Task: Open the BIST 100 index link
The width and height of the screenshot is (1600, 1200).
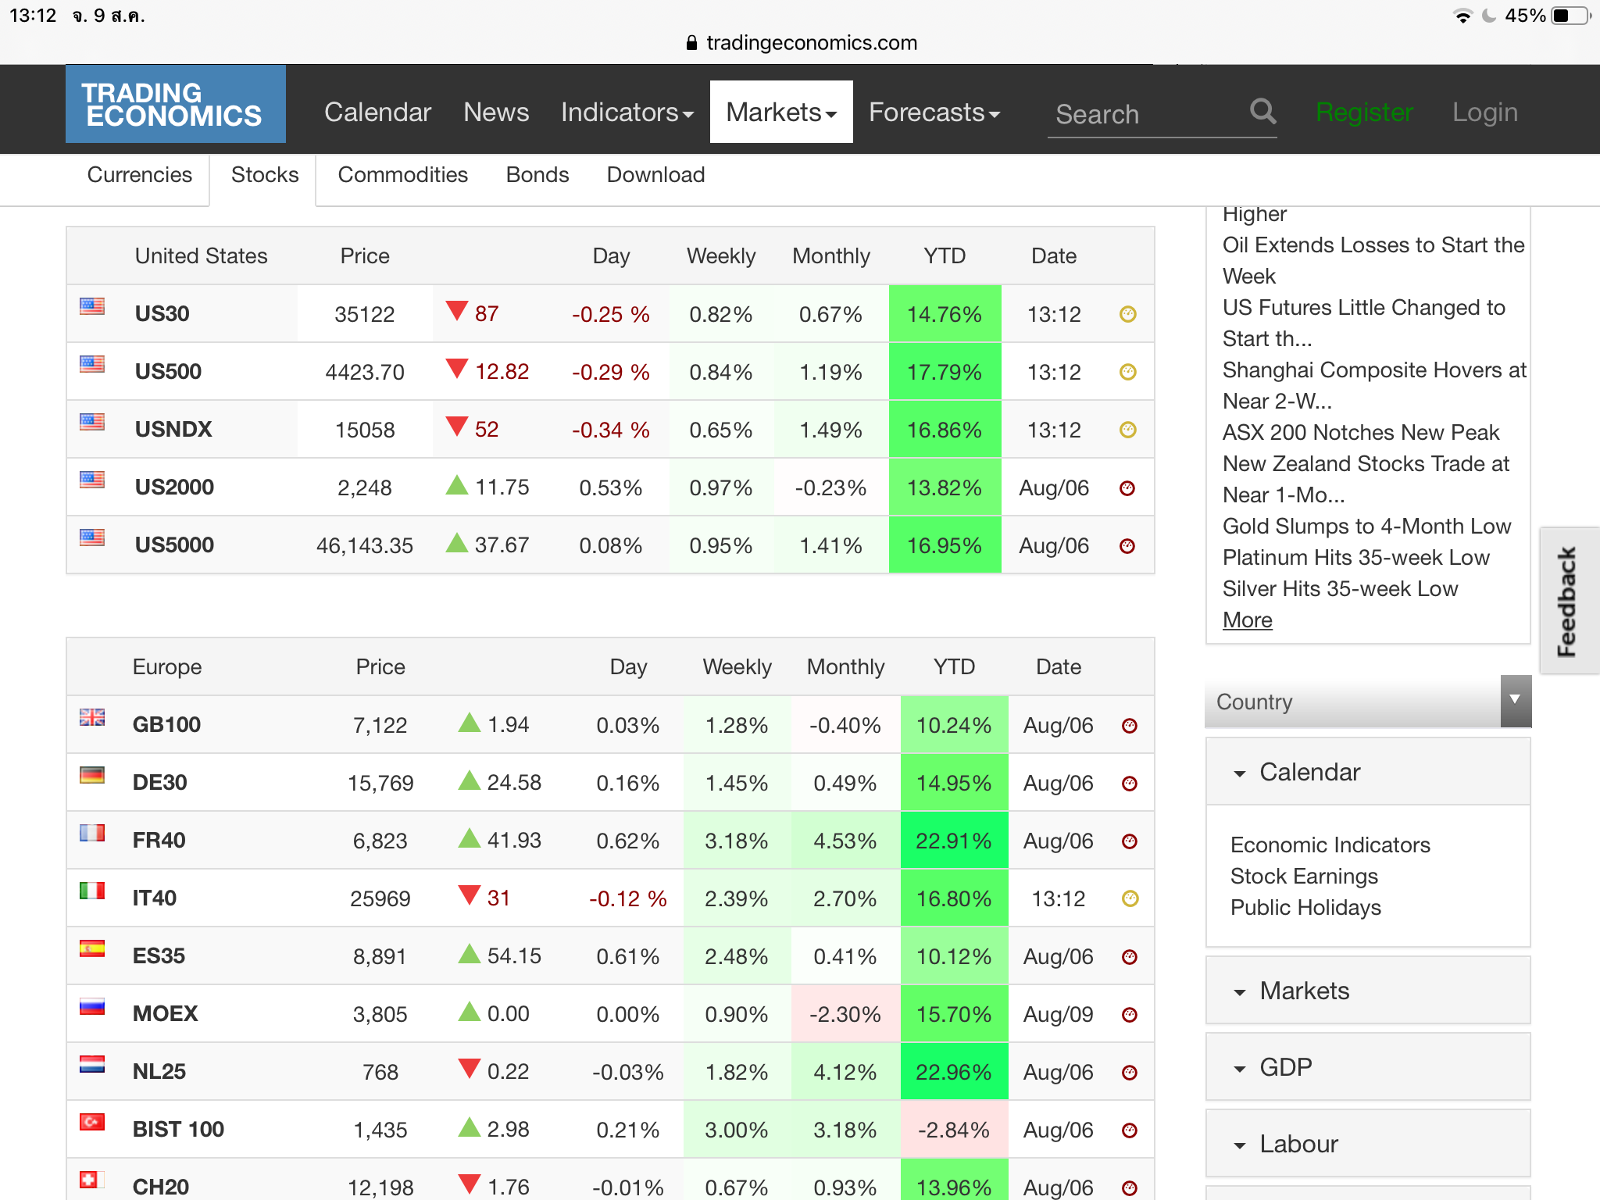Action: coord(178,1130)
